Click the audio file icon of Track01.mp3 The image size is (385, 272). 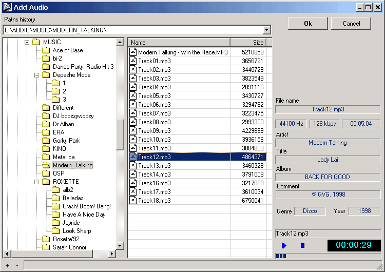(133, 61)
